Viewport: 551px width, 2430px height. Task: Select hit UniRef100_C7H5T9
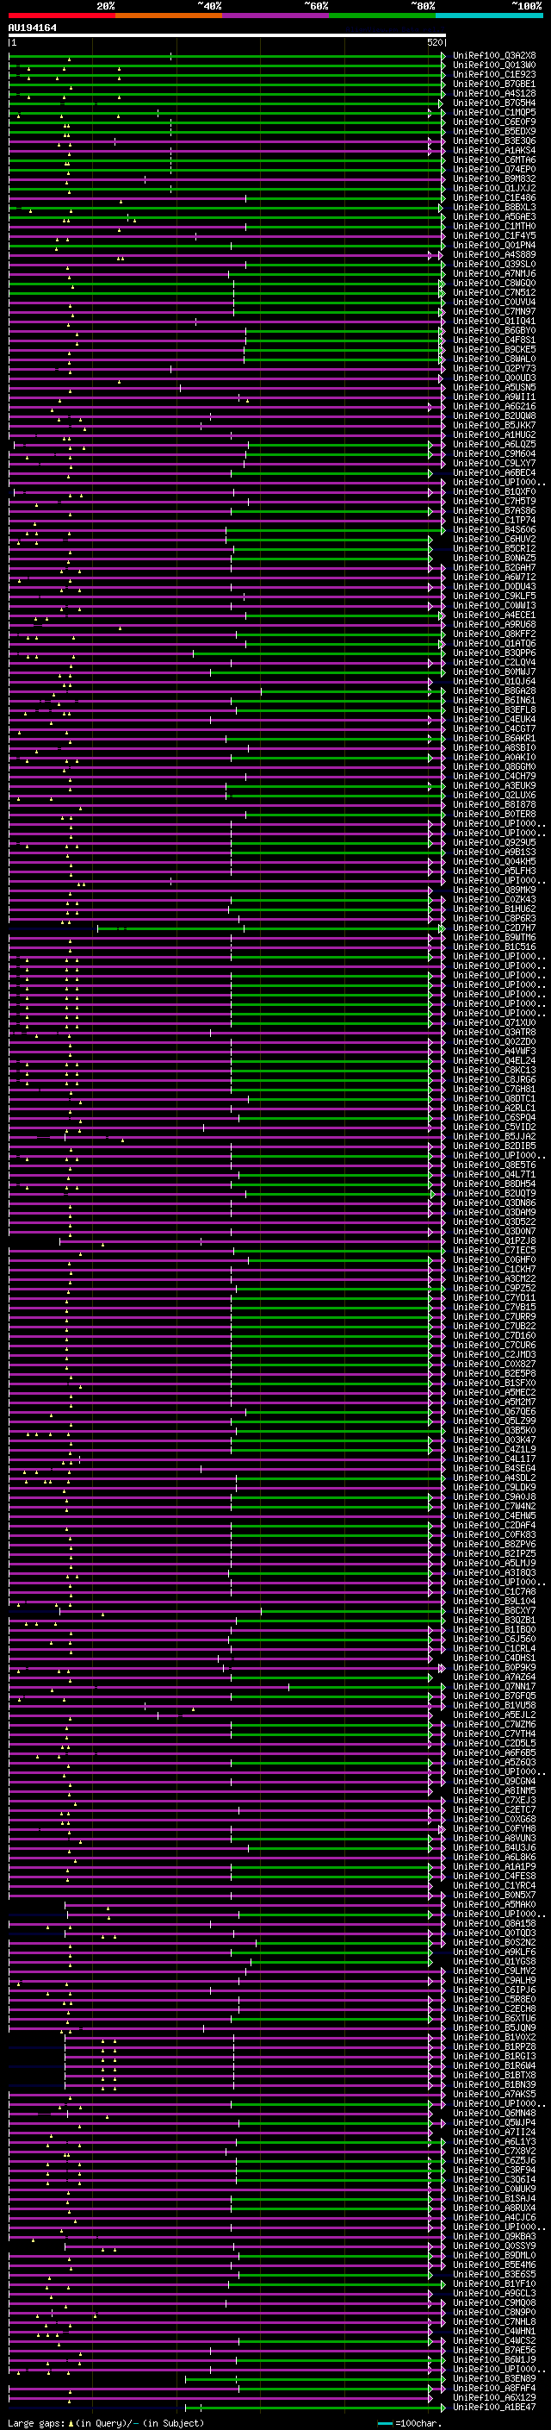point(493,501)
